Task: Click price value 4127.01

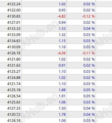Action: pyautogui.click(x=14, y=23)
